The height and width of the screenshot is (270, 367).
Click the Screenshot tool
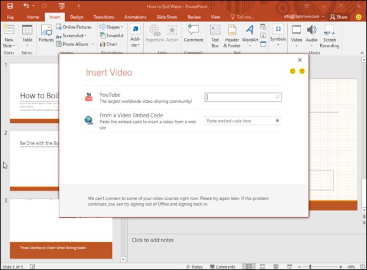pyautogui.click(x=72, y=36)
